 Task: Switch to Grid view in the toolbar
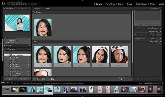[34, 79]
